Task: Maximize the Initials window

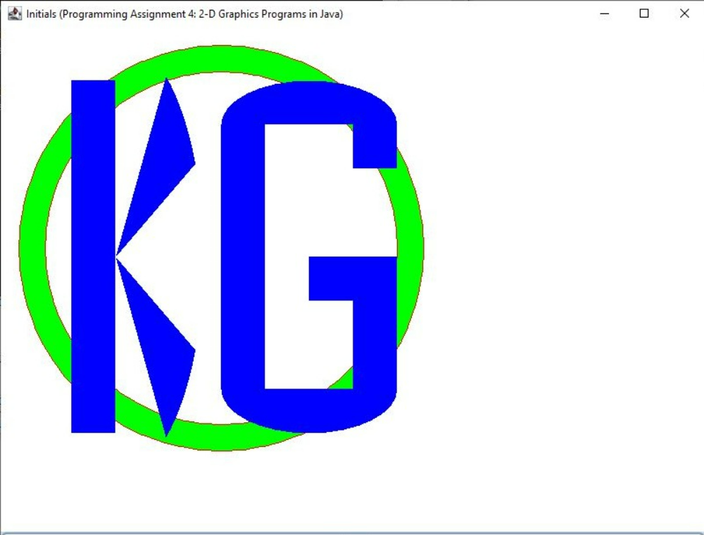Action: pyautogui.click(x=643, y=13)
